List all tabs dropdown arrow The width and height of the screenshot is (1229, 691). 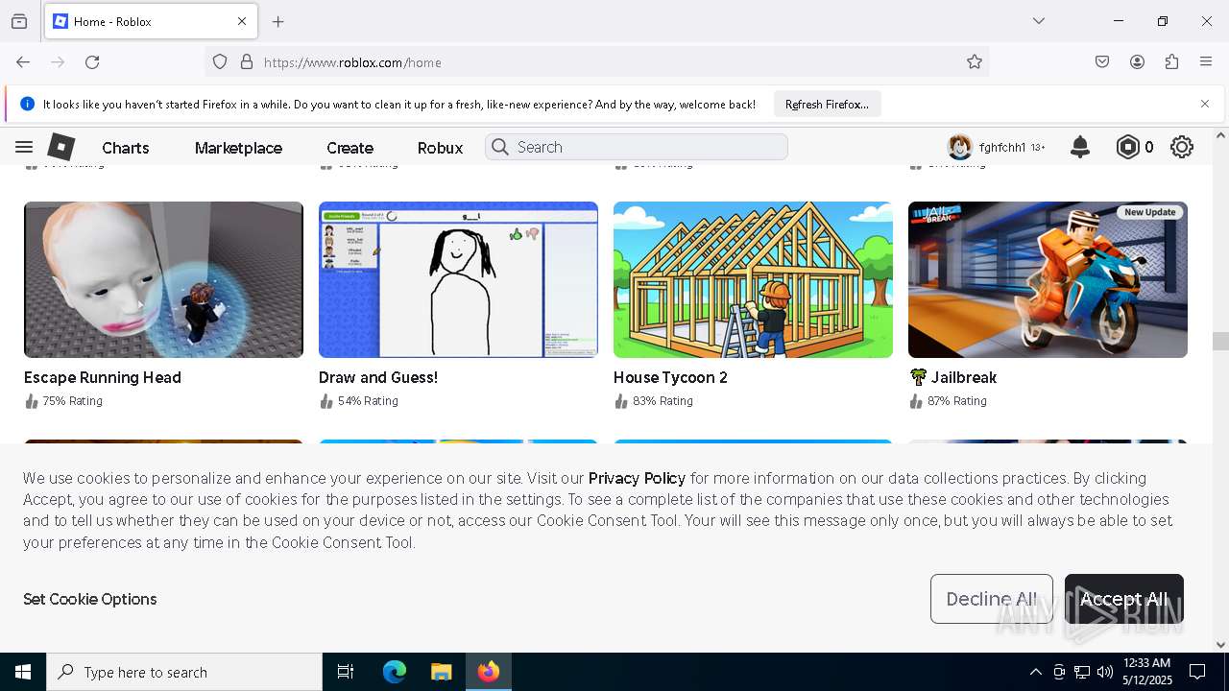(x=1038, y=21)
